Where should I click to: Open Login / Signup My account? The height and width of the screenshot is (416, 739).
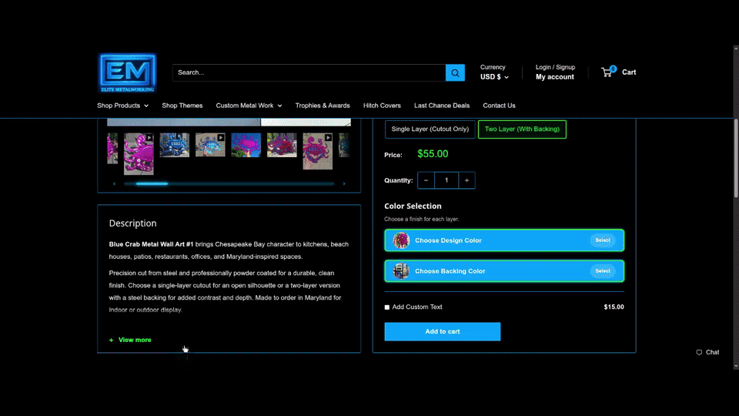[x=555, y=72]
